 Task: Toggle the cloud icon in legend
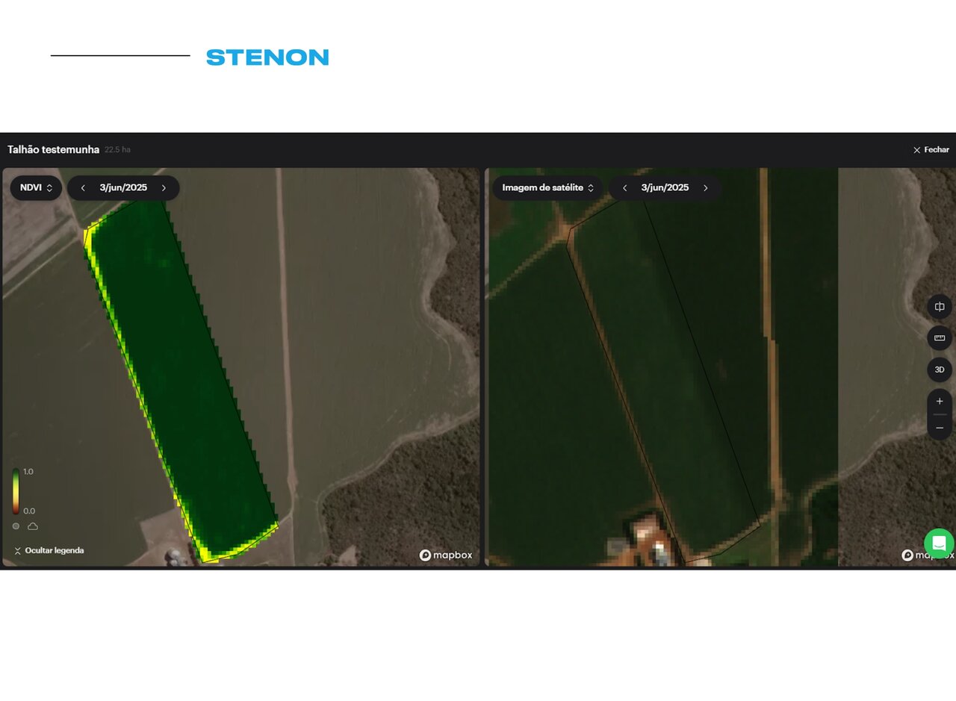coord(33,526)
